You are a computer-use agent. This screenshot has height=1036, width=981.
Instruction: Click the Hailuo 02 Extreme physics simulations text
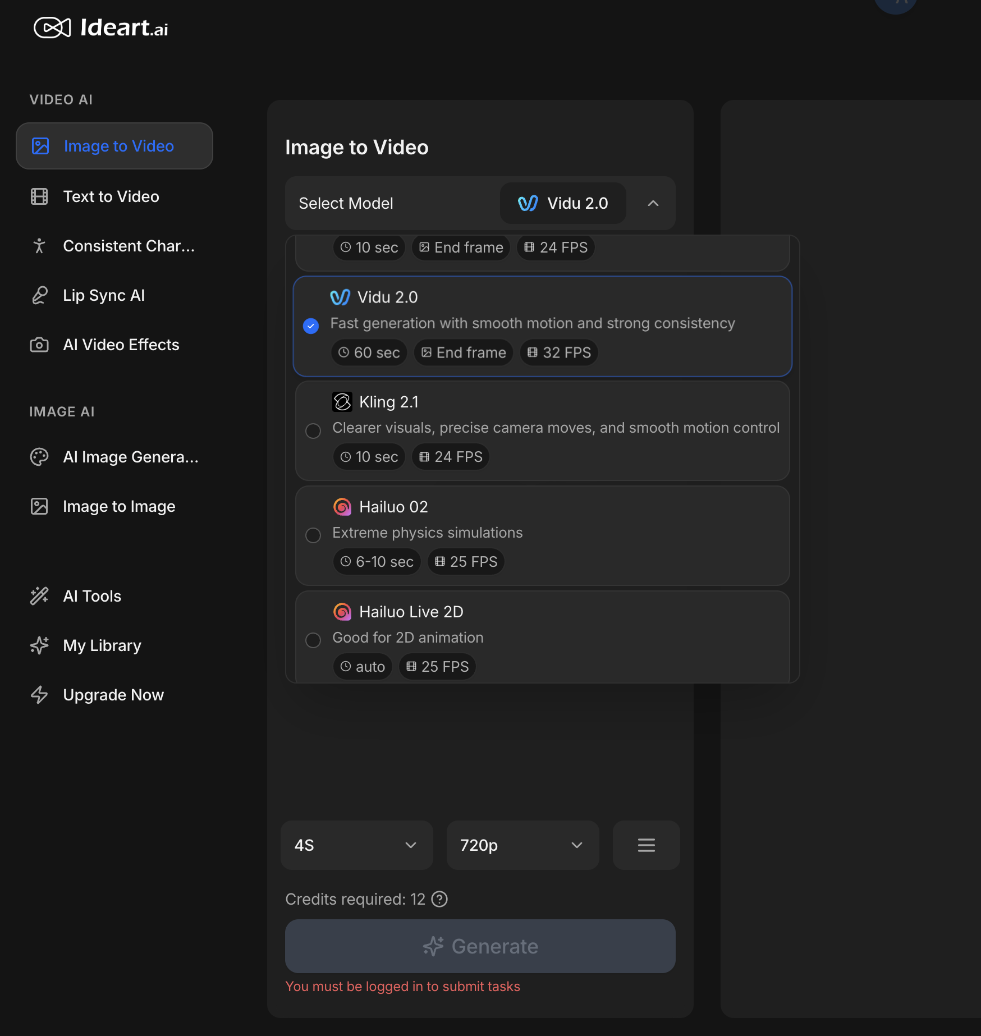click(x=428, y=533)
